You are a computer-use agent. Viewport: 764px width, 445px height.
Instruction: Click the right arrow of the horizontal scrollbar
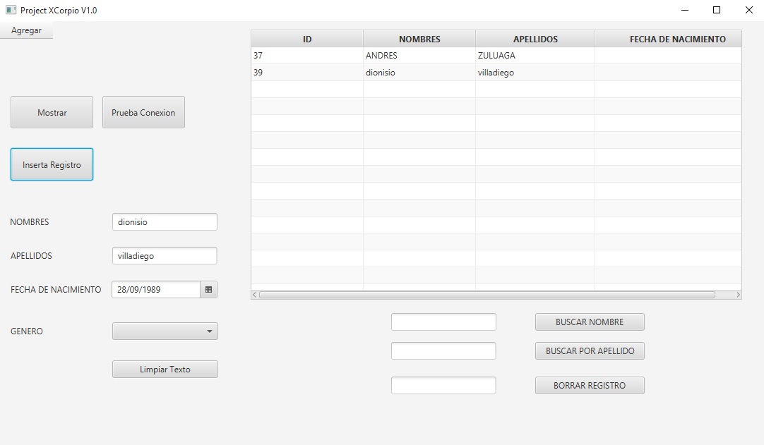click(x=737, y=294)
